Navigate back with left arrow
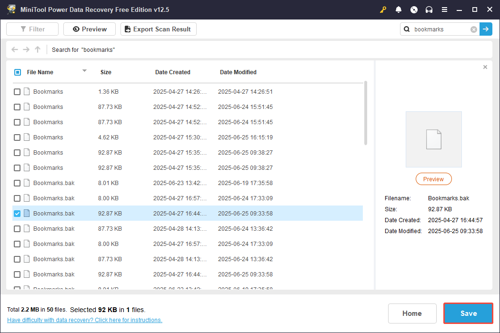This screenshot has width=500, height=333. [15, 49]
